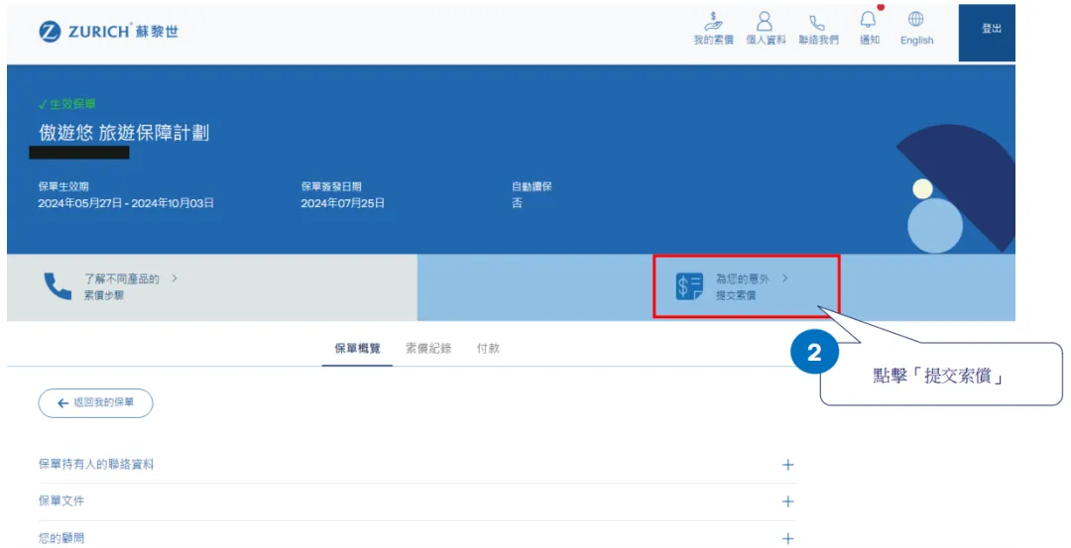Click the 自動續保 label
The image size is (1071, 548).
(532, 186)
